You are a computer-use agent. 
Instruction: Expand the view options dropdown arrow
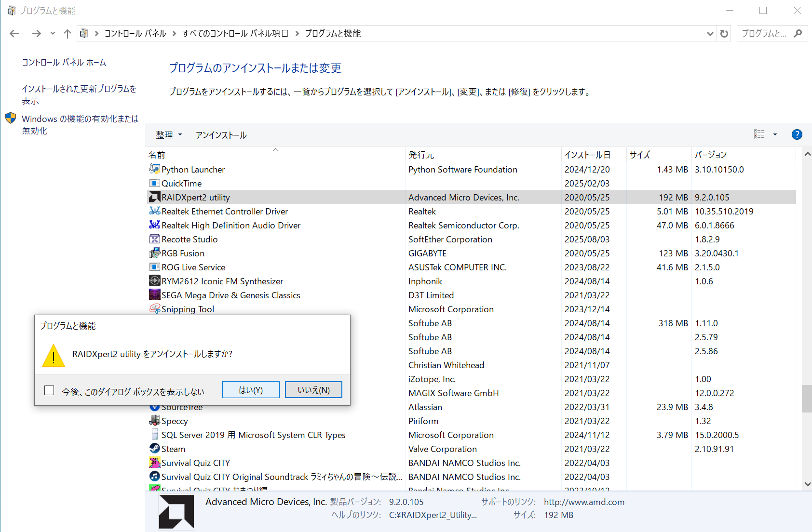click(x=775, y=134)
